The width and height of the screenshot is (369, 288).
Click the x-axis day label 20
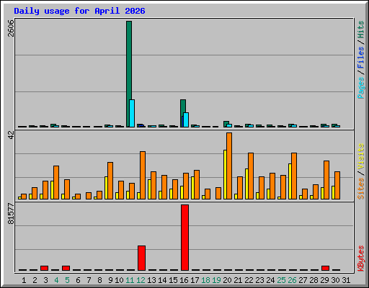coord(227,280)
